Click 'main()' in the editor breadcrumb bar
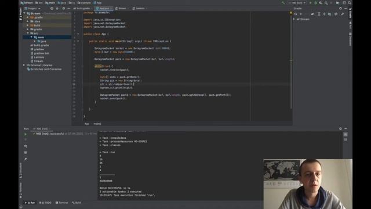Screen dimensions: 371x209 click(97, 124)
